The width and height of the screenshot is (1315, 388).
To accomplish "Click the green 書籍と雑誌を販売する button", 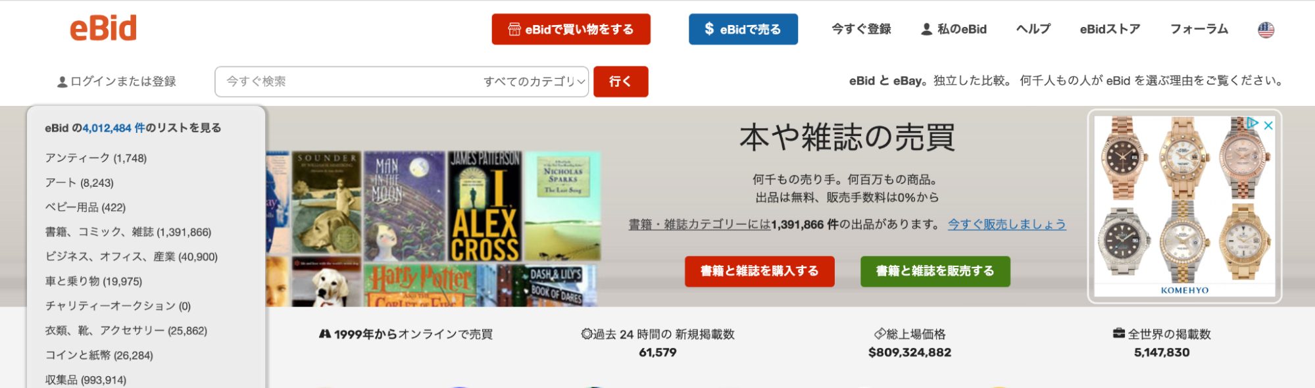I will (x=935, y=272).
